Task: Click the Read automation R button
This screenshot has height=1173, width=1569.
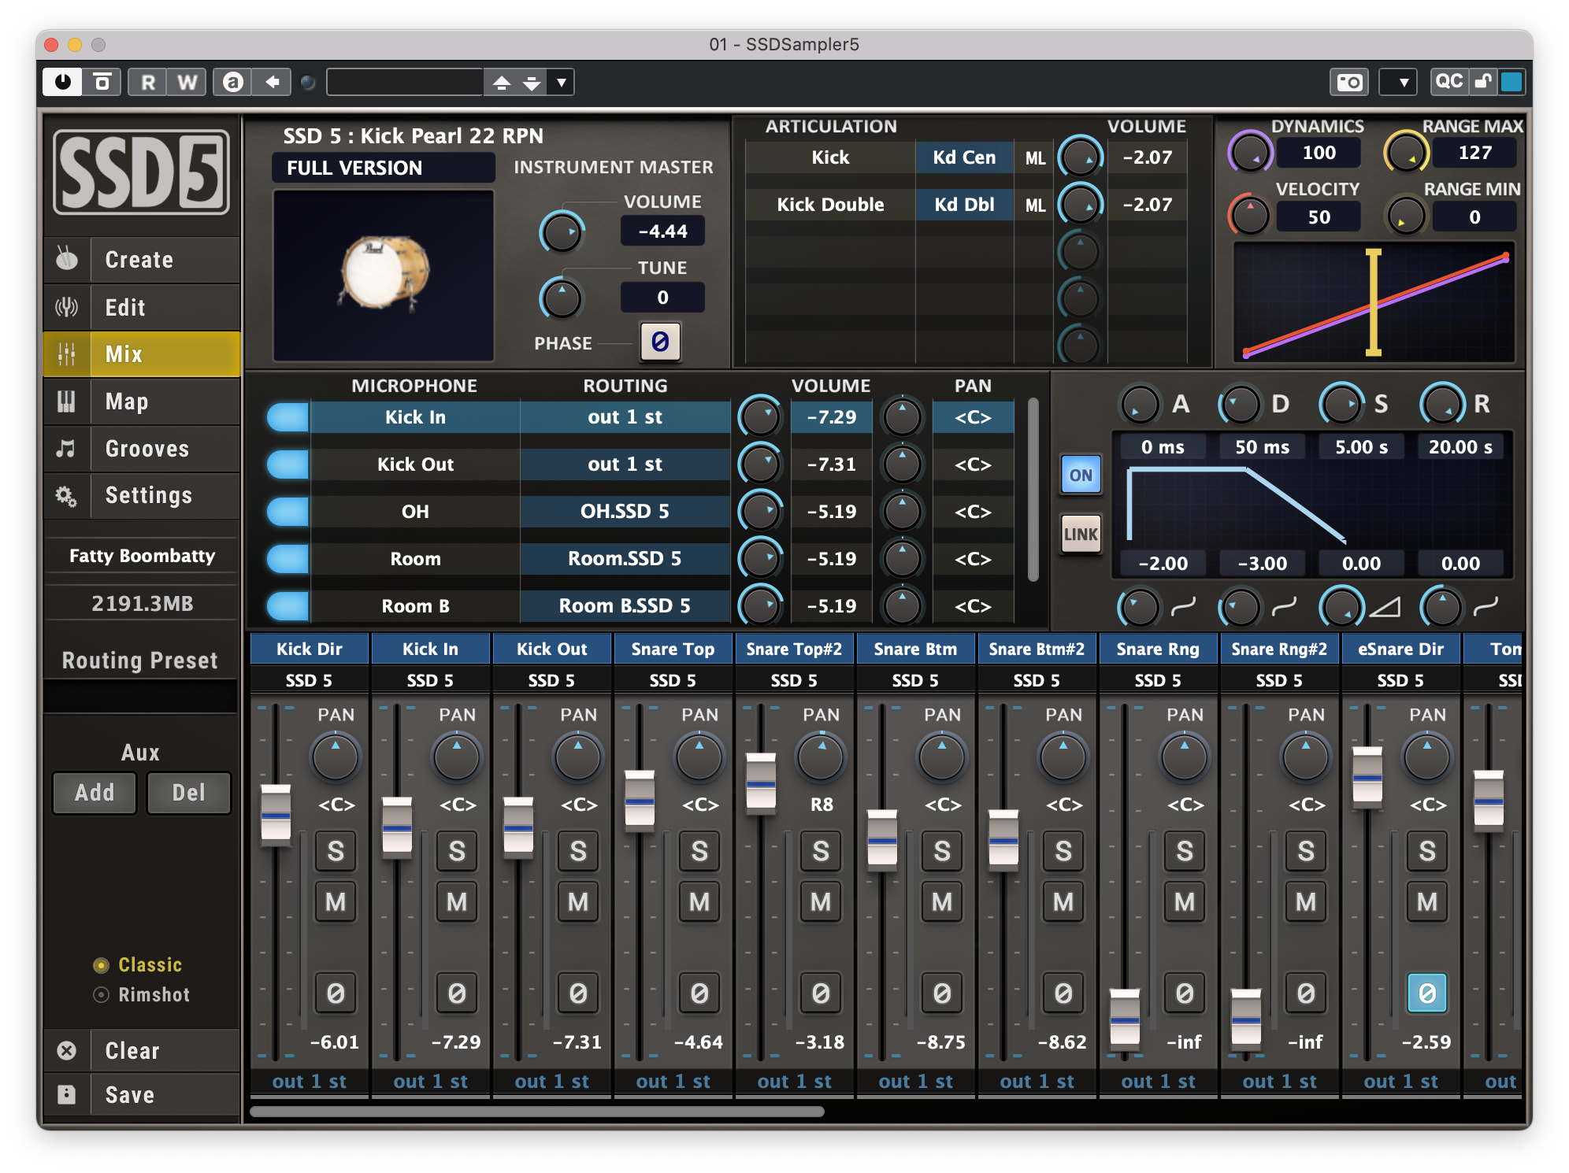Action: (x=147, y=82)
